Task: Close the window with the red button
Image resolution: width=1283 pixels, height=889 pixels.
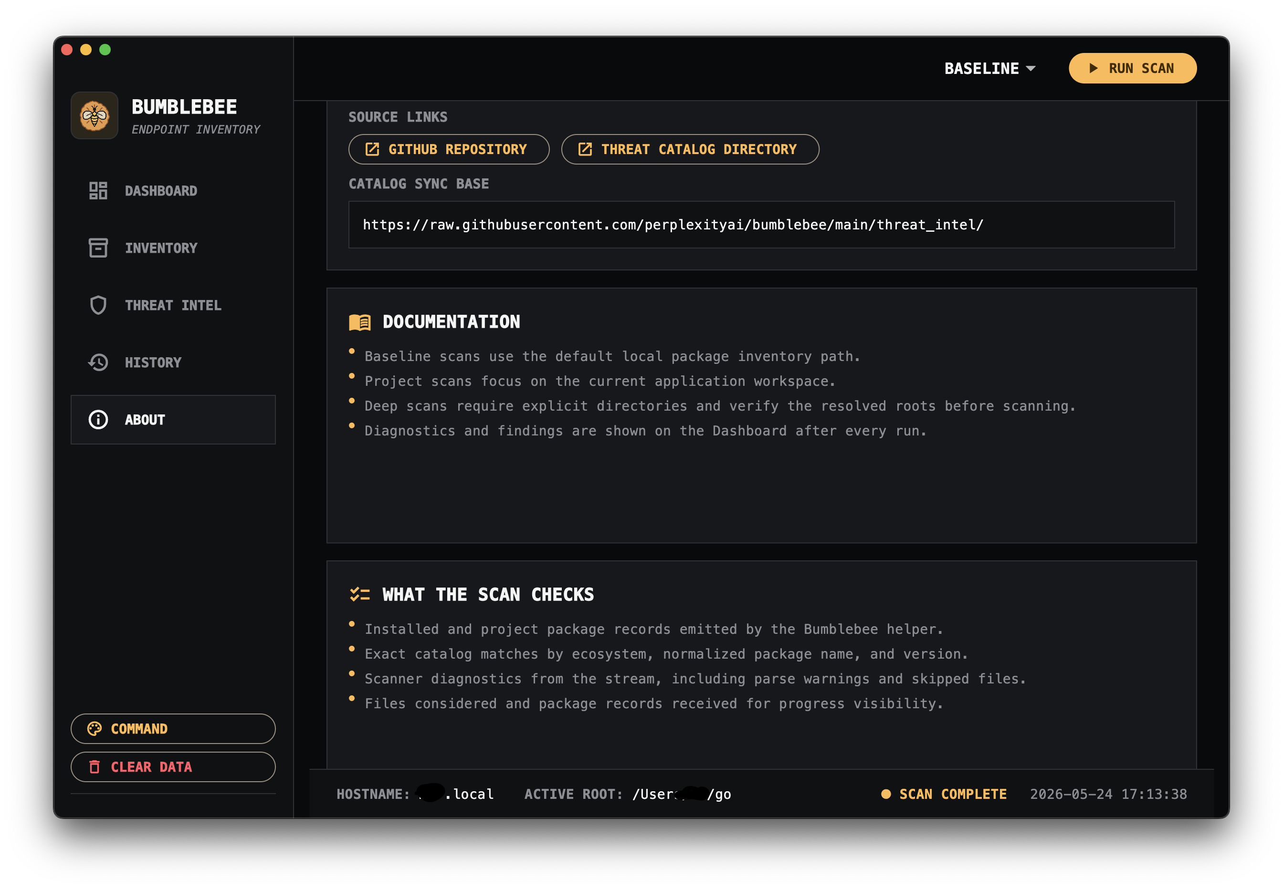Action: click(x=67, y=50)
